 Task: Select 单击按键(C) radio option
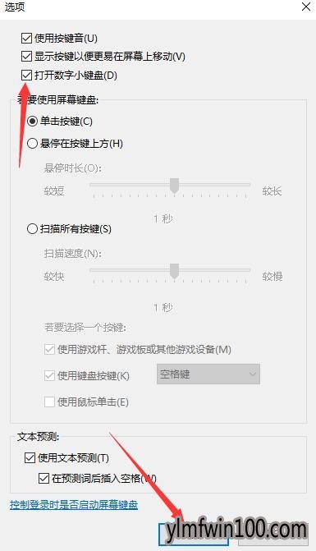coord(32,122)
